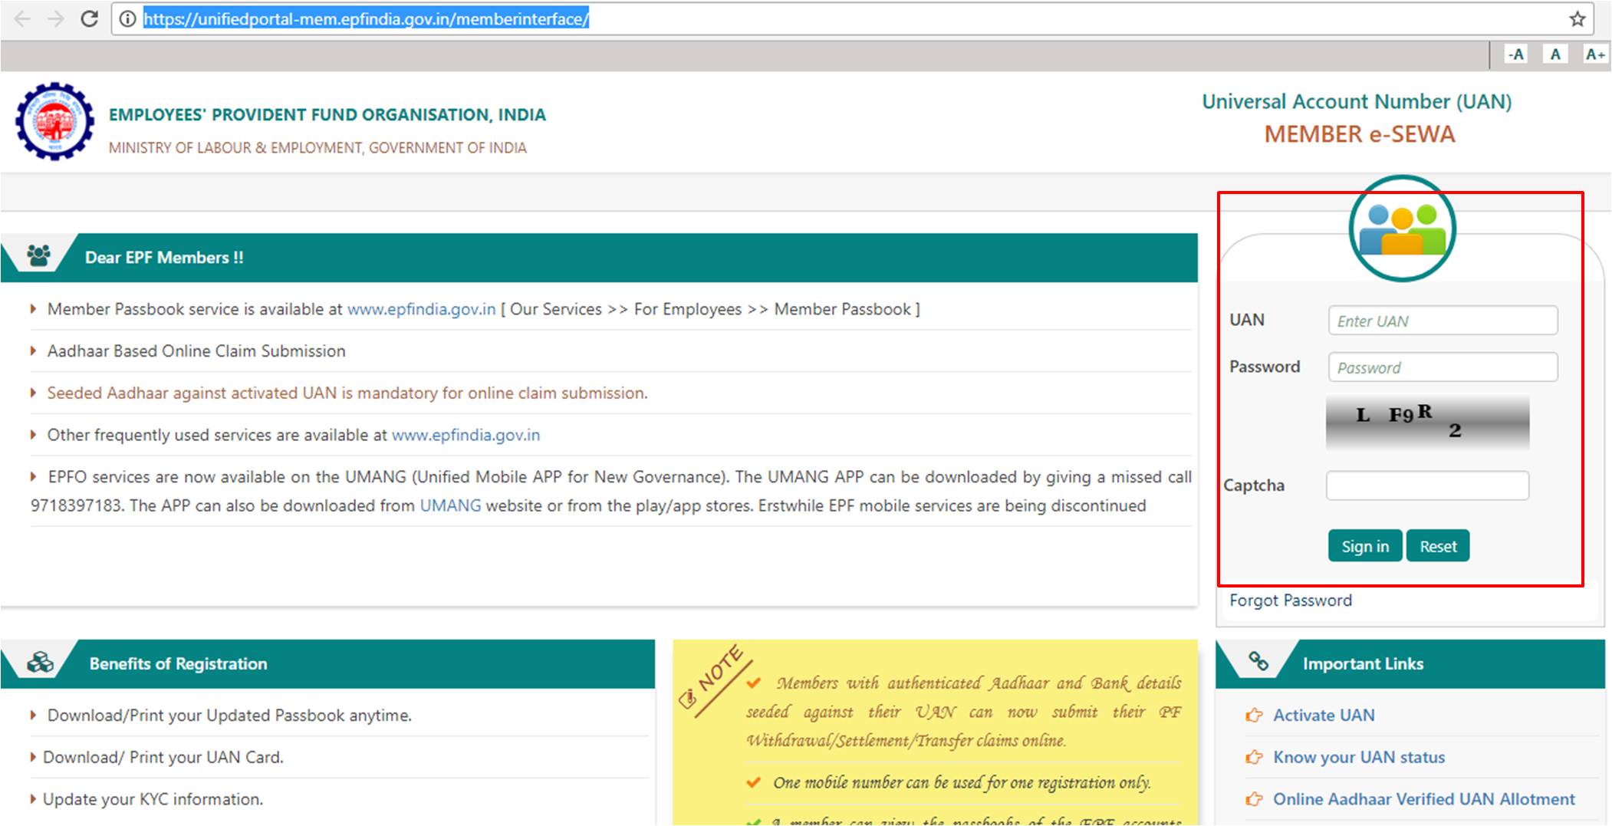Click the Benefits of Registration header
The width and height of the screenshot is (1612, 826).
[x=178, y=663]
